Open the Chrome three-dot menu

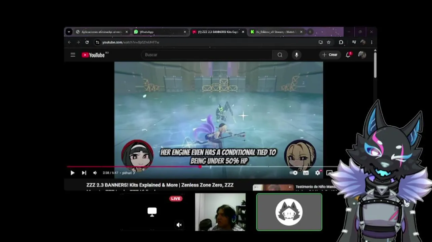tap(371, 42)
